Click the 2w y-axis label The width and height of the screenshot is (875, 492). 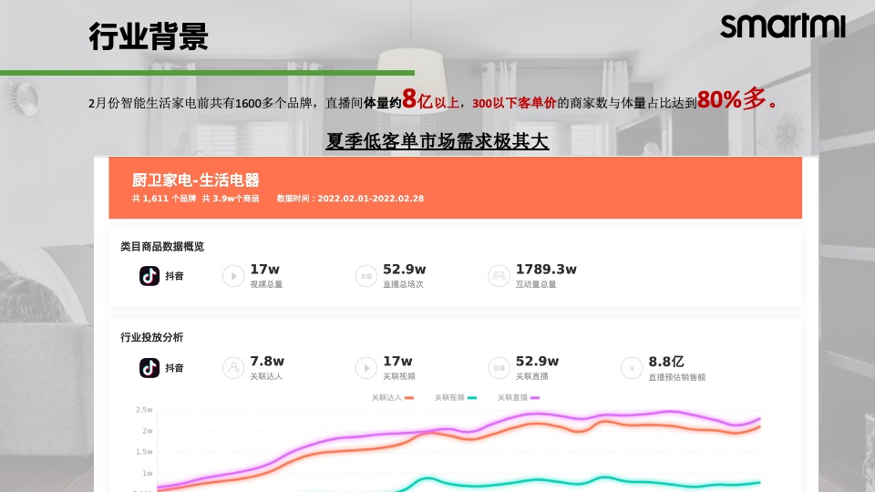point(148,431)
